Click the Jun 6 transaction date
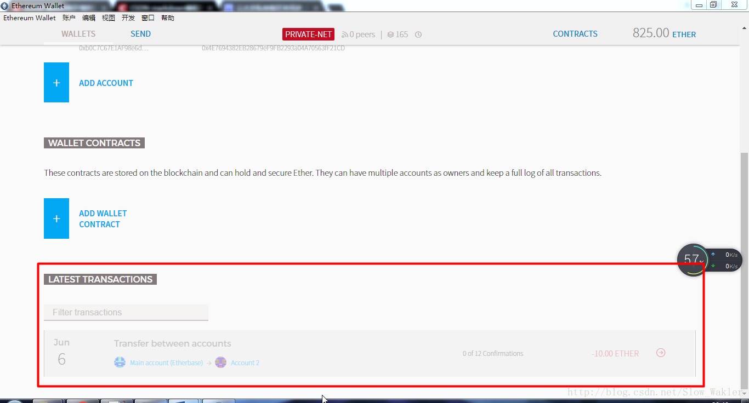Screen dimensions: 749x403 61,352
